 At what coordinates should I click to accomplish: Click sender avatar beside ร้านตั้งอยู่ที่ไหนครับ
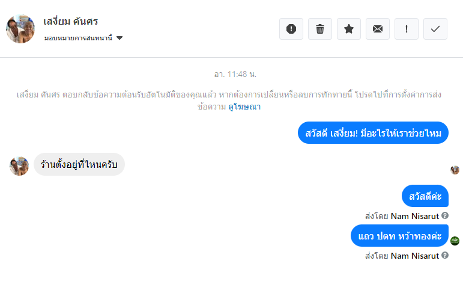click(x=19, y=165)
